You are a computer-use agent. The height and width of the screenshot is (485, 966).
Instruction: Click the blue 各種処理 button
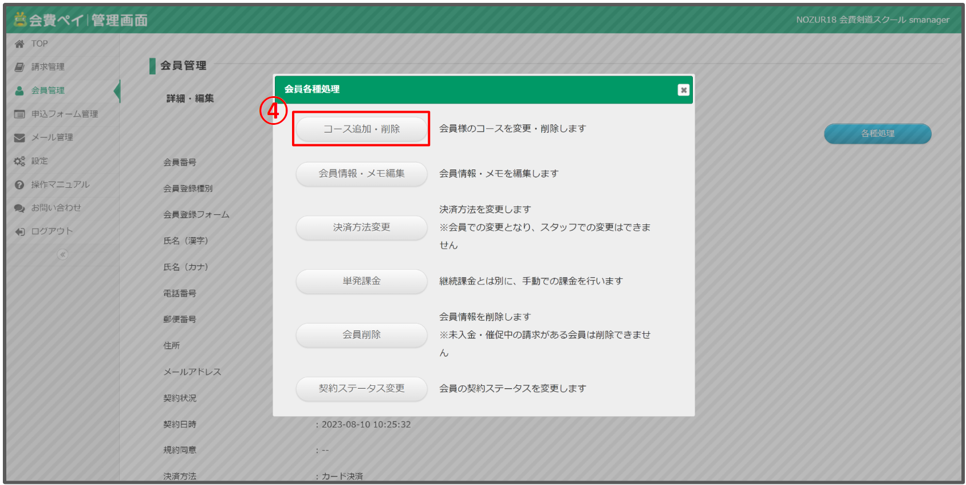(877, 133)
